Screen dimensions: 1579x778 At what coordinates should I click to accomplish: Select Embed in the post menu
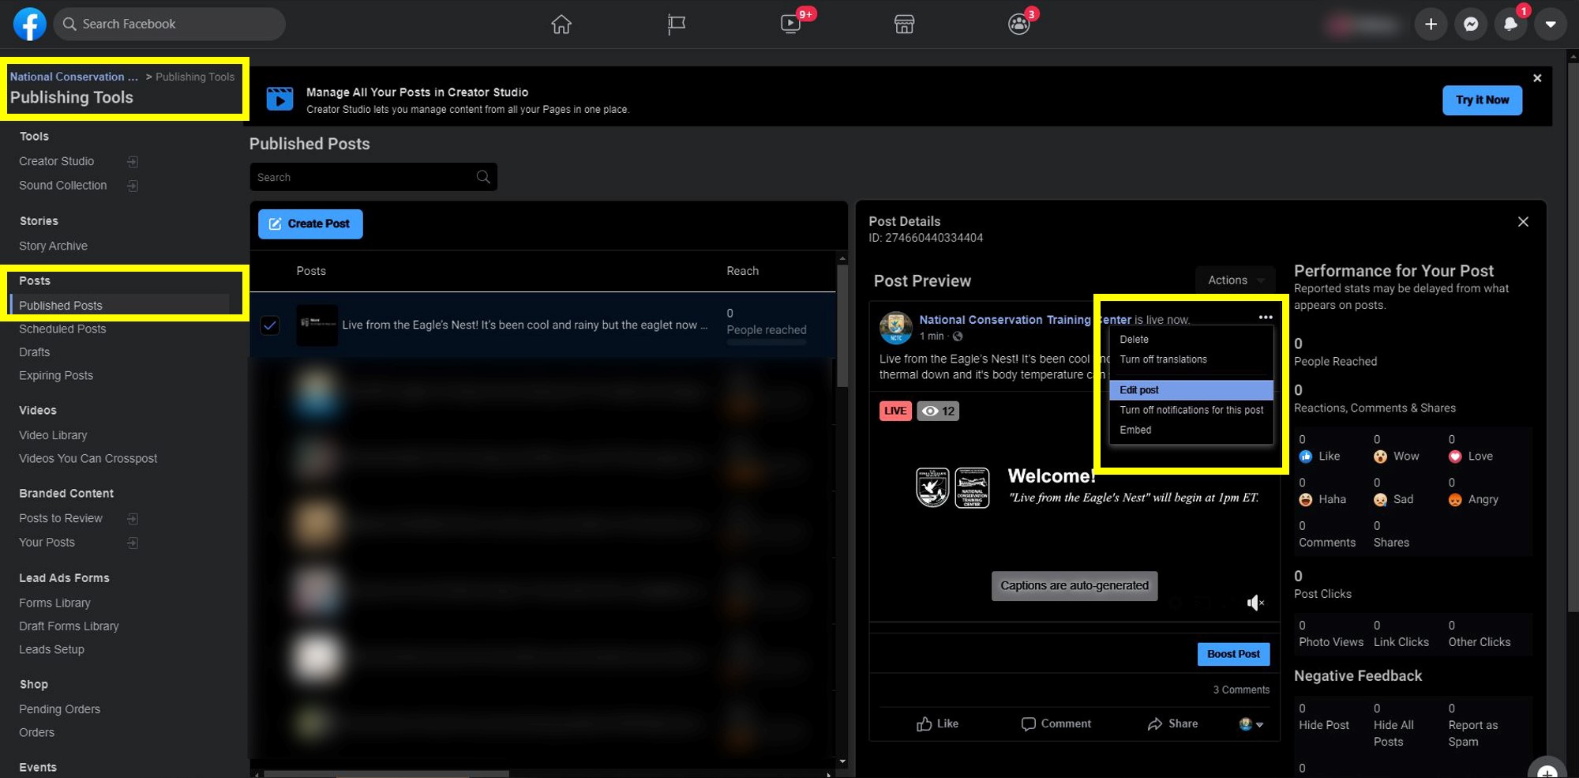click(x=1135, y=430)
